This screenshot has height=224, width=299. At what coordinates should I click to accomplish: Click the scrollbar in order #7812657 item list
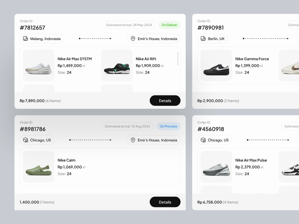(x=178, y=58)
